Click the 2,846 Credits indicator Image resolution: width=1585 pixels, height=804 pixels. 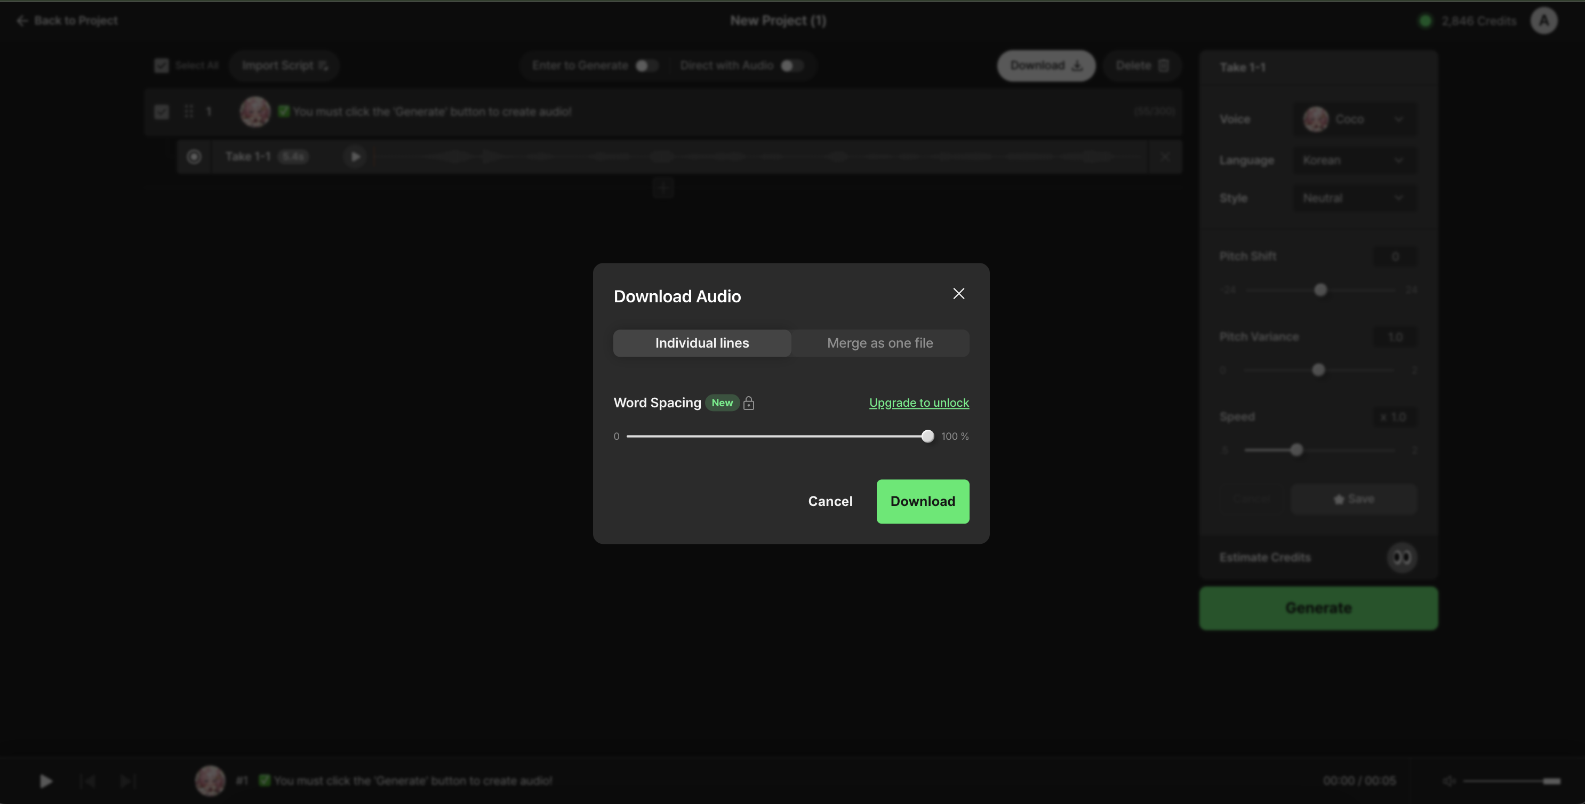coord(1468,21)
